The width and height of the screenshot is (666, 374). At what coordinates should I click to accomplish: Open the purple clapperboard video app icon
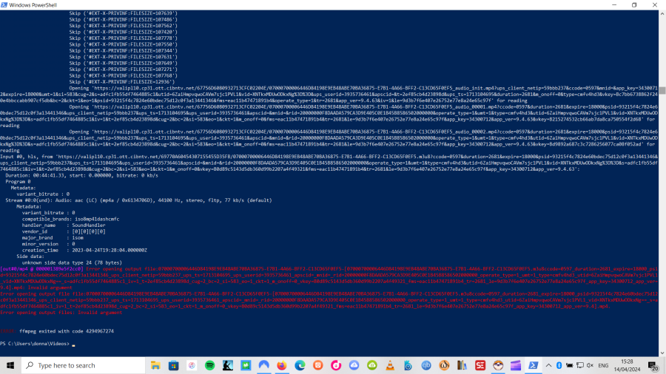[x=516, y=366]
